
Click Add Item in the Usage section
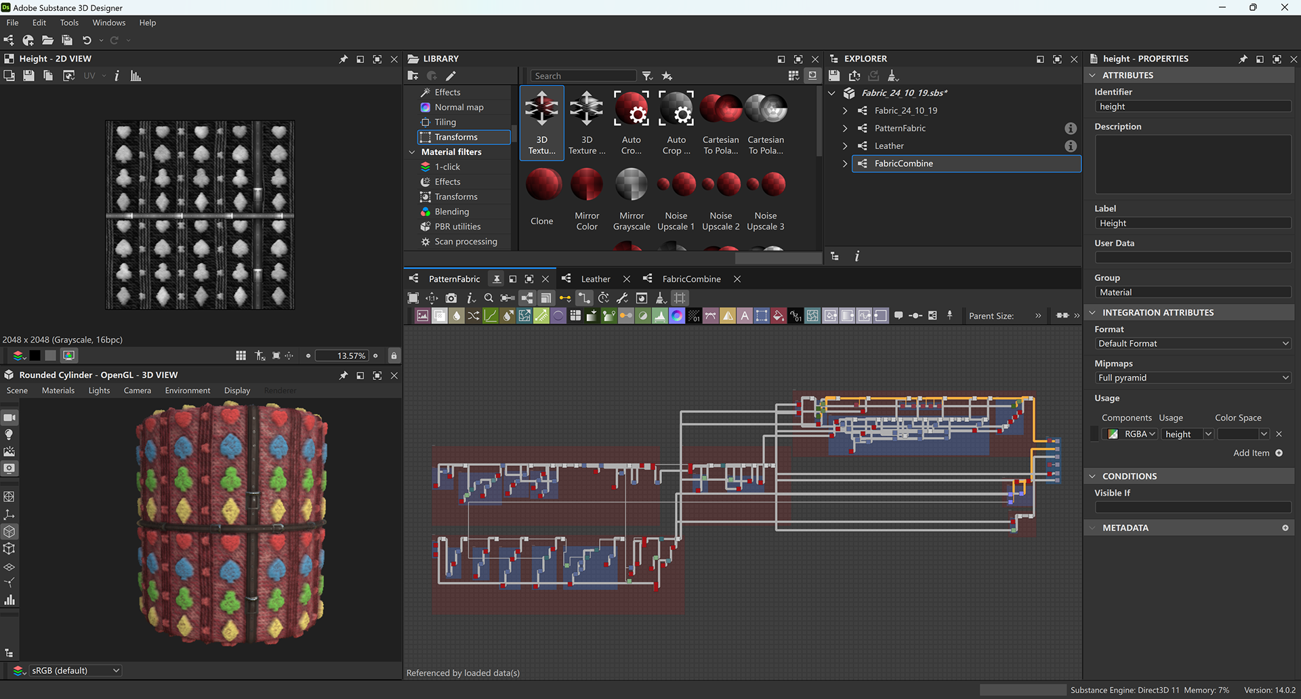pos(1258,453)
